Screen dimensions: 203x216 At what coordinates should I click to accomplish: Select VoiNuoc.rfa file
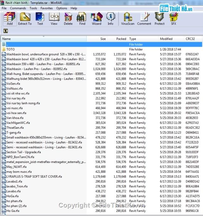(15, 89)
